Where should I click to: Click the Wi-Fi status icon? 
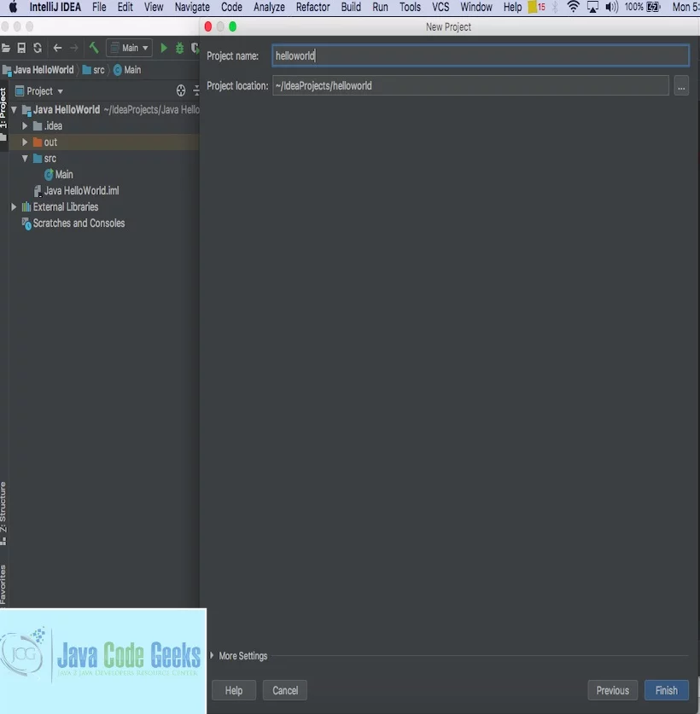coord(573,7)
